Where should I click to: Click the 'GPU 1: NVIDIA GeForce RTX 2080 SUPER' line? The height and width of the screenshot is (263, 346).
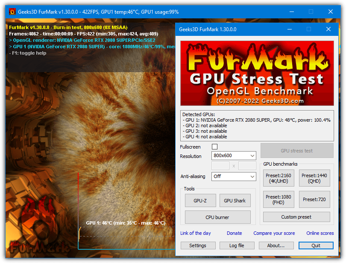256,120
